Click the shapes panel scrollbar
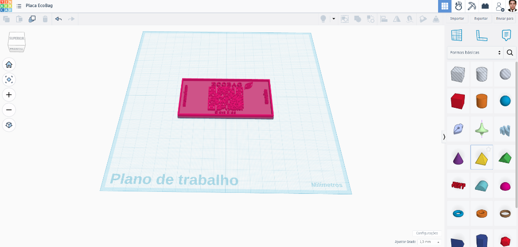The height and width of the screenshot is (247, 518). [516, 135]
